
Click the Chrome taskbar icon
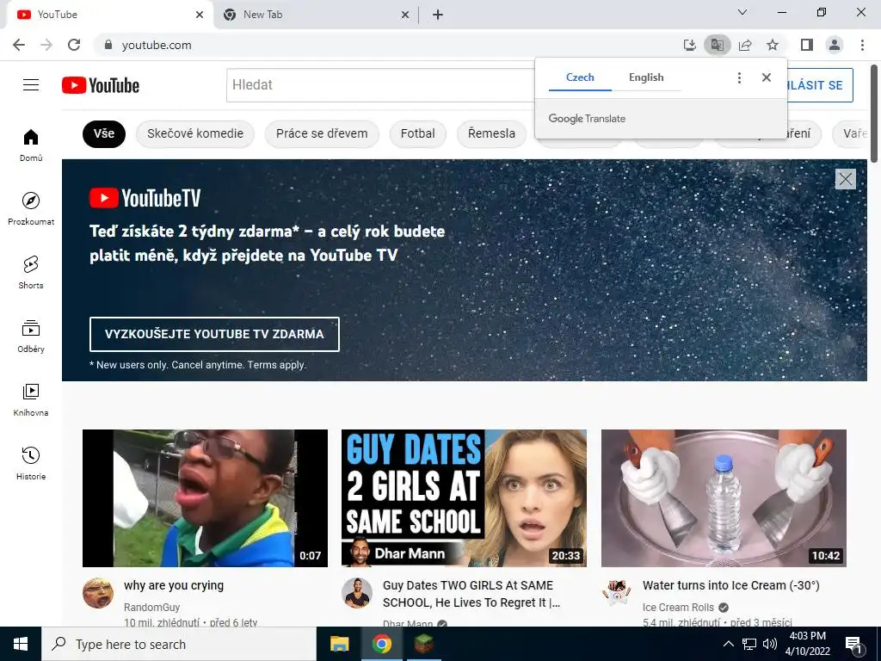(x=381, y=644)
